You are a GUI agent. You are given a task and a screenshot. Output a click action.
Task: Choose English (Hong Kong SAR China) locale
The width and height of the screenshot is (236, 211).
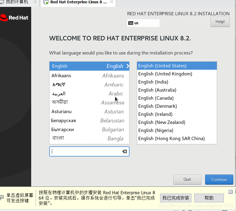(177, 139)
